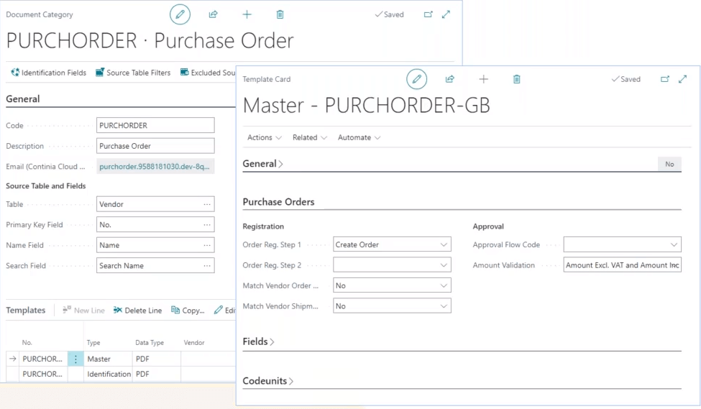Delete the Document Category via trash icon

[280, 14]
